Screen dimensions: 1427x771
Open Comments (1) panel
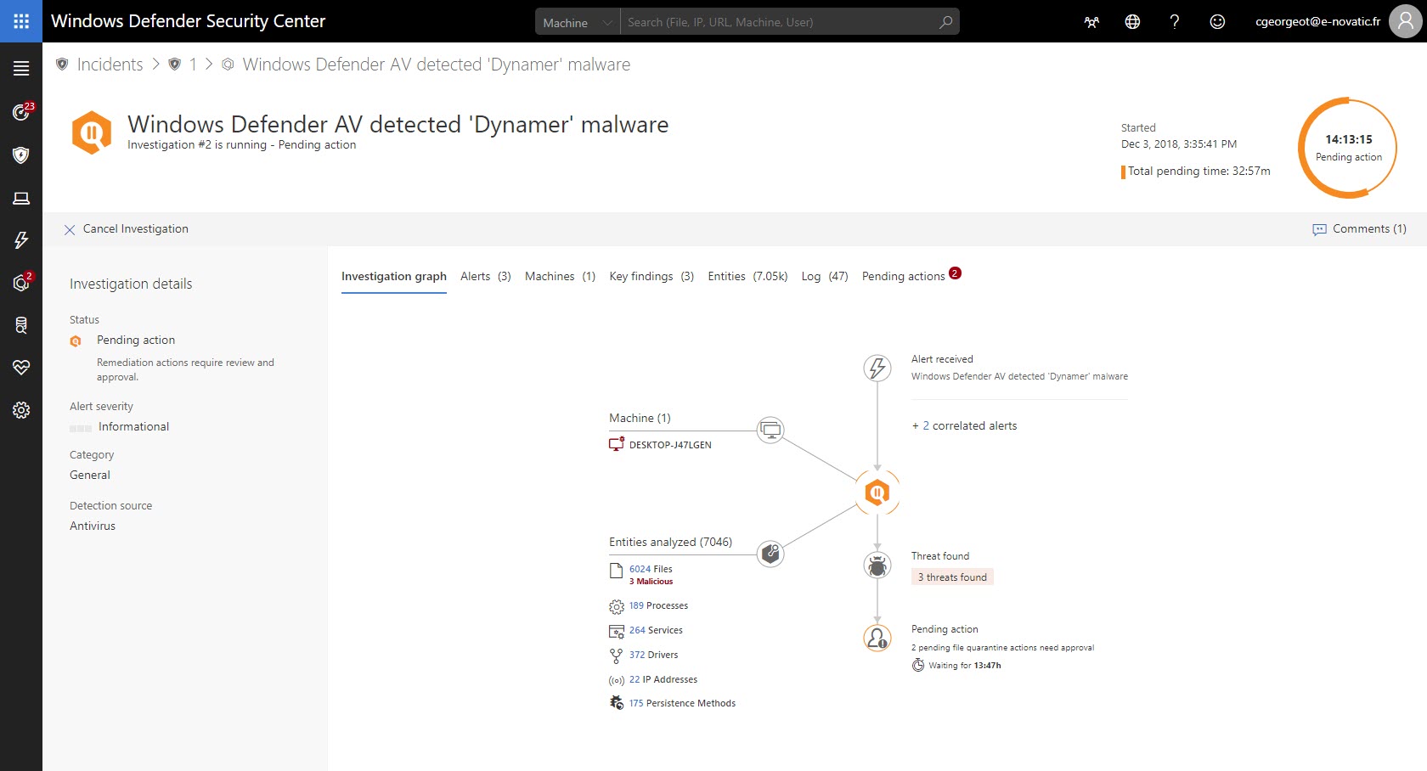1359,229
